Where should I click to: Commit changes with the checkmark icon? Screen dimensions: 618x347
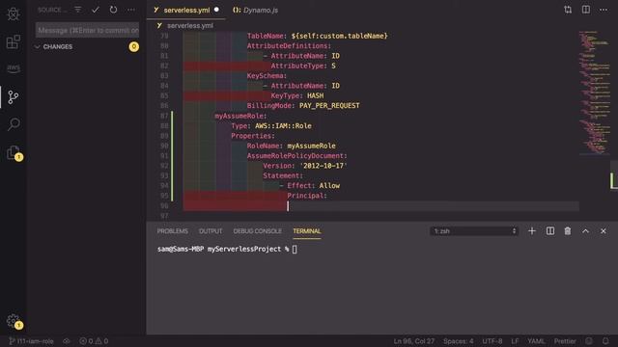[96, 10]
